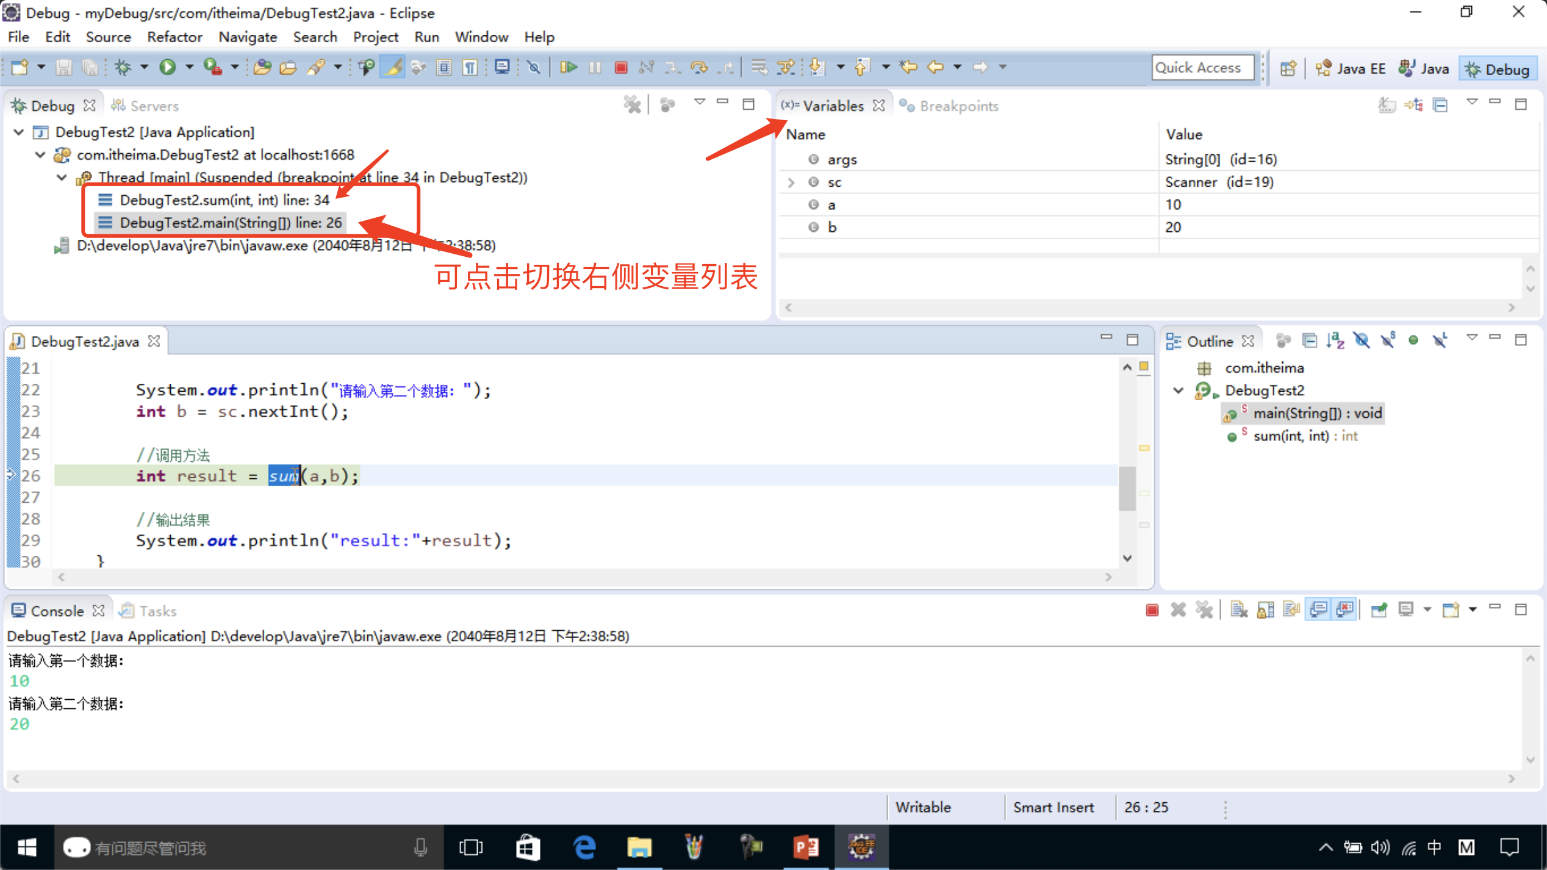
Task: Click Open Perspective icon beside Java EE
Action: point(1287,68)
